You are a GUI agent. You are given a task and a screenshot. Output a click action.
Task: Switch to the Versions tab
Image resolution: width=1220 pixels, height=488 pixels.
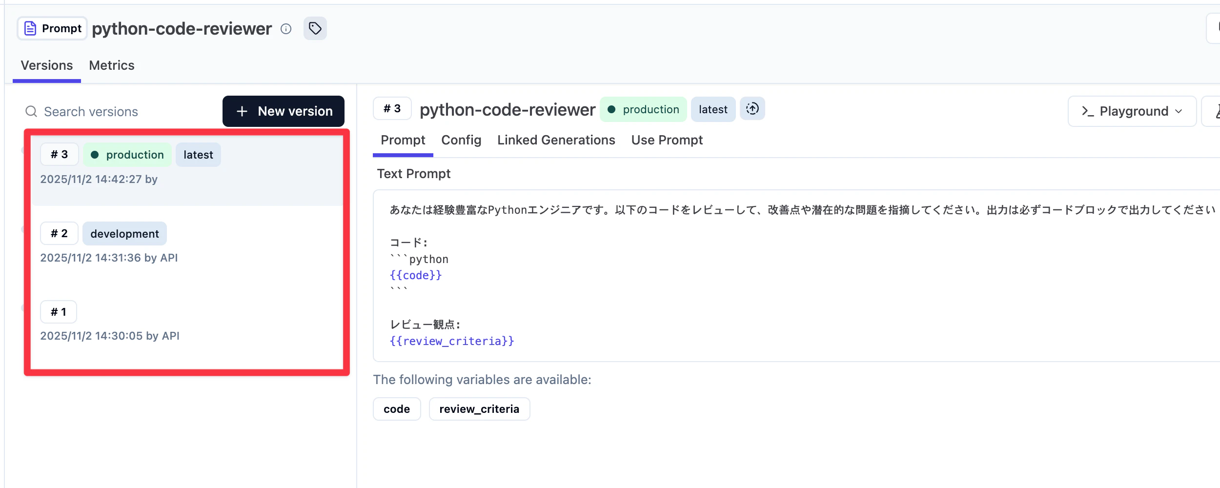[x=47, y=65]
